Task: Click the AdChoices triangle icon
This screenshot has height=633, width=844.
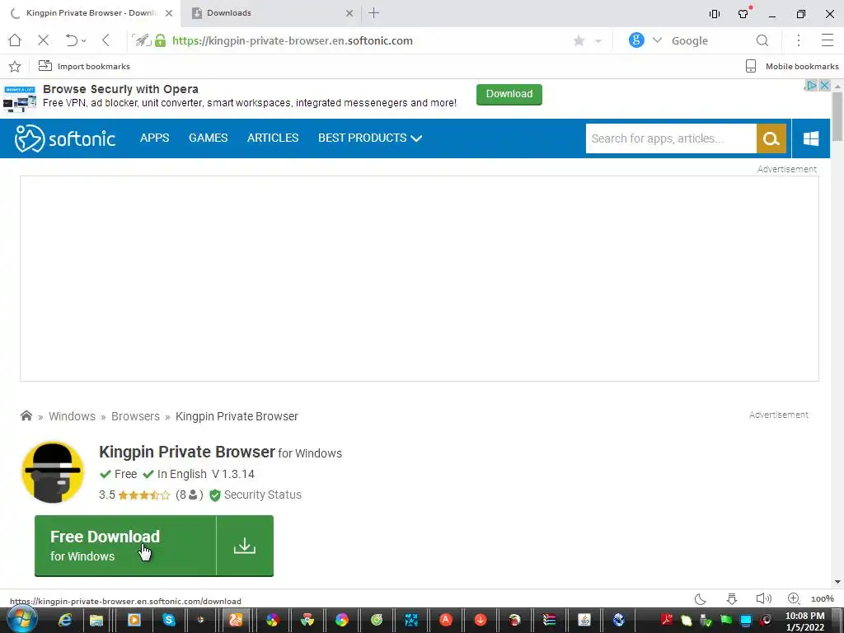Action: coord(812,85)
